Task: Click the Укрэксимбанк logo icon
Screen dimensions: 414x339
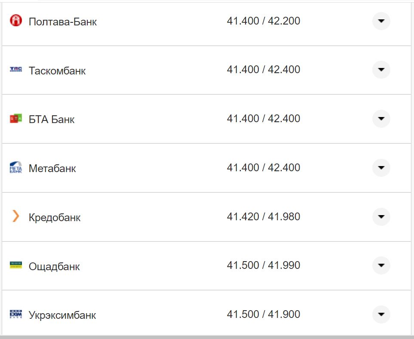Action: click(x=16, y=314)
